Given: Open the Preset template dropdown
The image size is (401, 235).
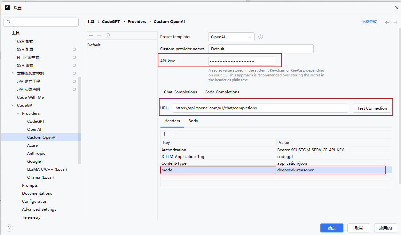Looking at the screenshot, I should 231,37.
